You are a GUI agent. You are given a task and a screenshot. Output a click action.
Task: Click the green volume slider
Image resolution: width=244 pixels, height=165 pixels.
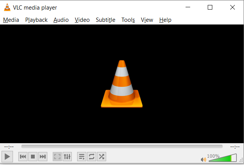[223, 158]
